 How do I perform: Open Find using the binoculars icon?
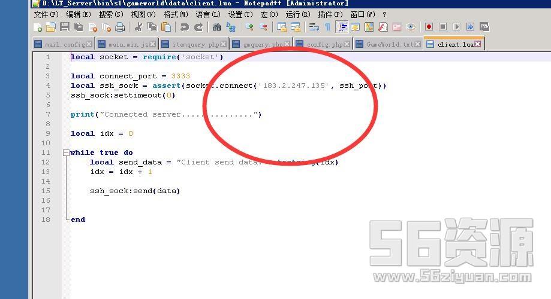(216, 27)
